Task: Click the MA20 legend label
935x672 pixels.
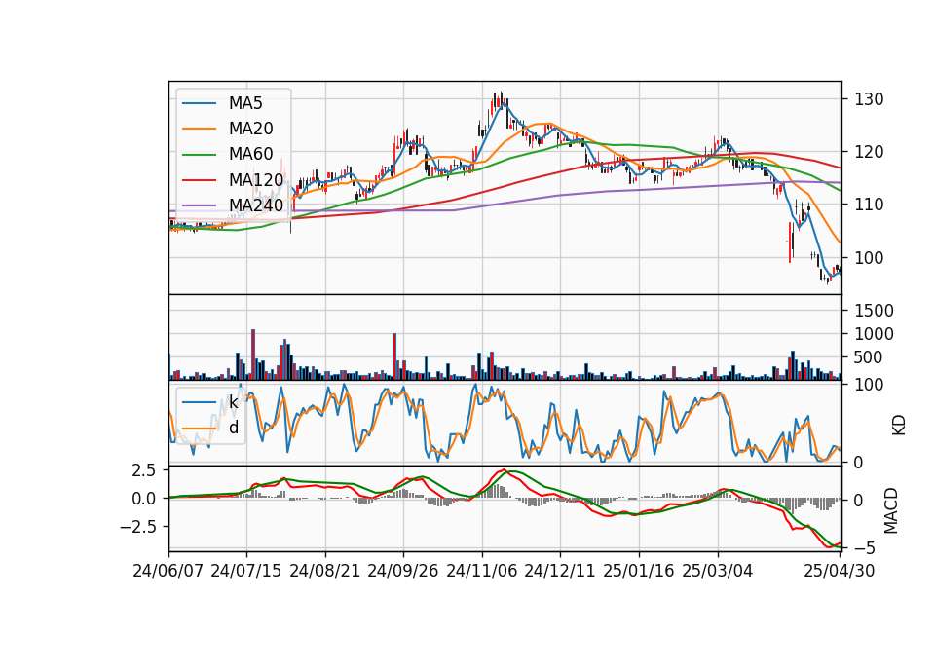Action: [250, 129]
